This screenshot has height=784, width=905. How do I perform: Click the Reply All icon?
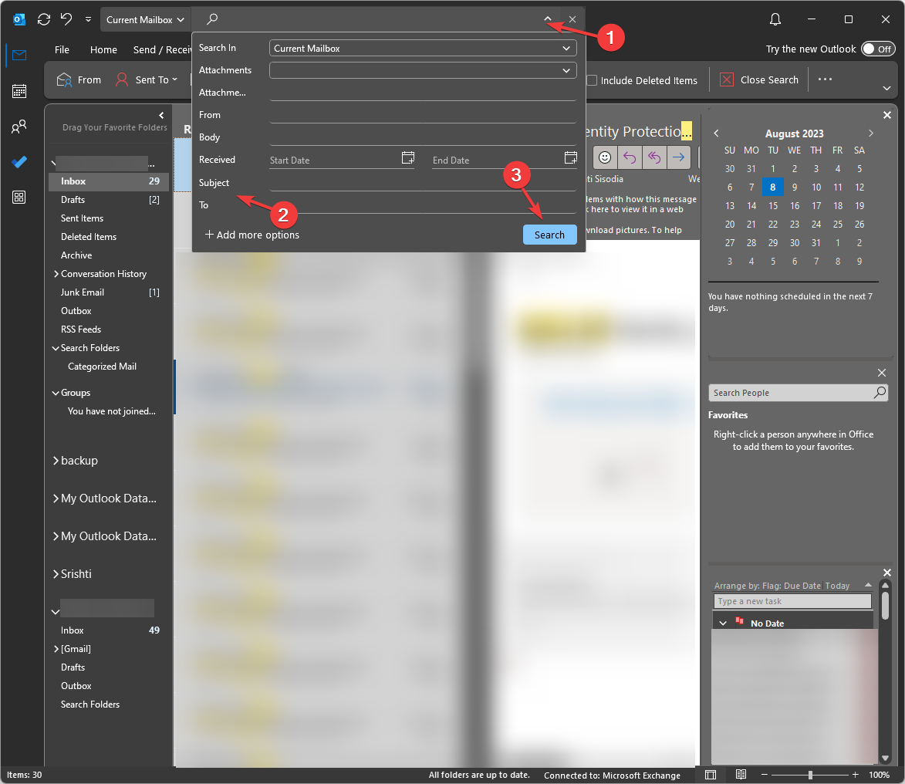tap(654, 157)
